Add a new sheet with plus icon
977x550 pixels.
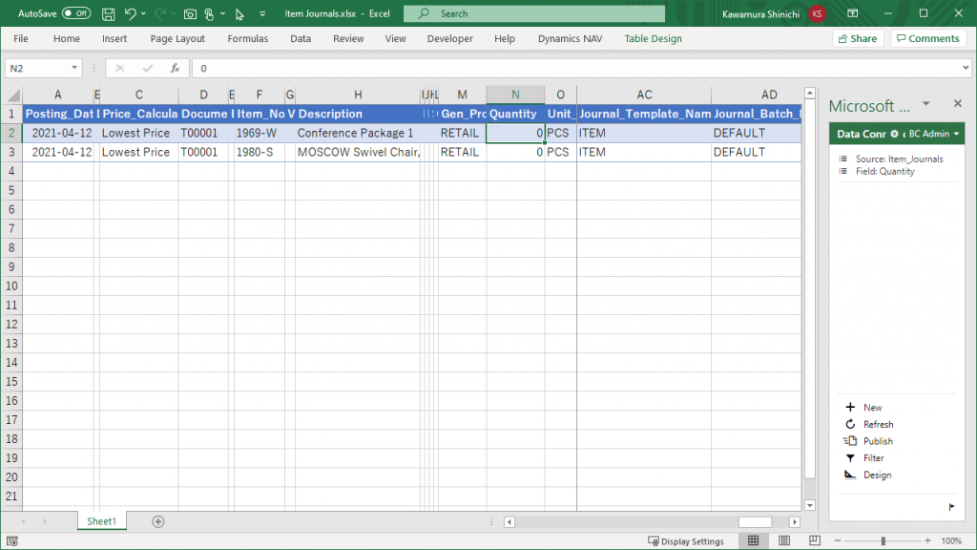[158, 521]
